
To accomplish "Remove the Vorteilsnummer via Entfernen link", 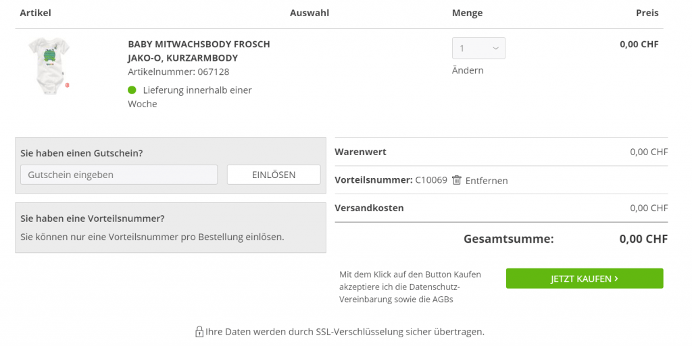I will 487,181.
